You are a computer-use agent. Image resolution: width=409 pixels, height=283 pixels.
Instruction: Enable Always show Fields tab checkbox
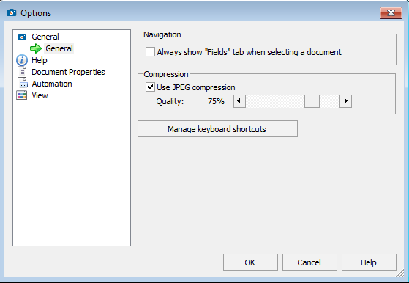(150, 52)
